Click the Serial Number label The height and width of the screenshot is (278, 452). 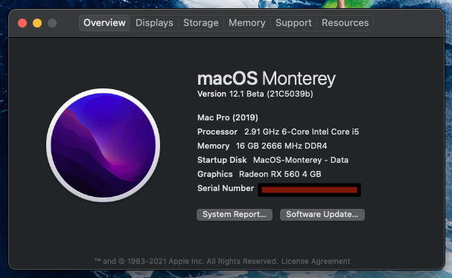(226, 188)
